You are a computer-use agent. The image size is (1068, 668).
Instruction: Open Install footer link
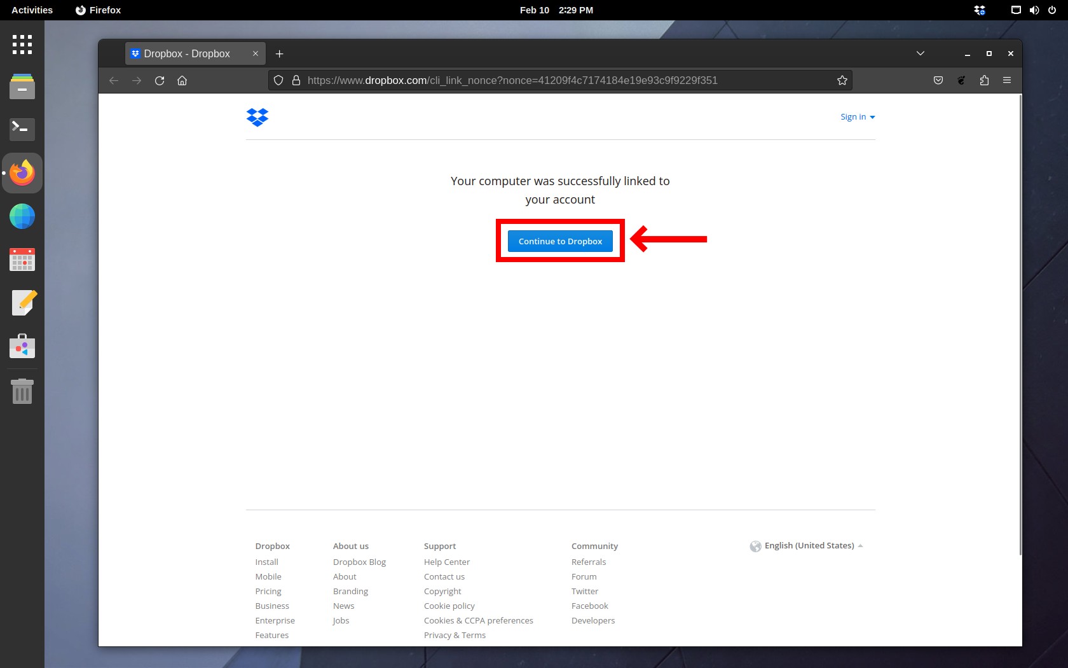click(x=266, y=562)
